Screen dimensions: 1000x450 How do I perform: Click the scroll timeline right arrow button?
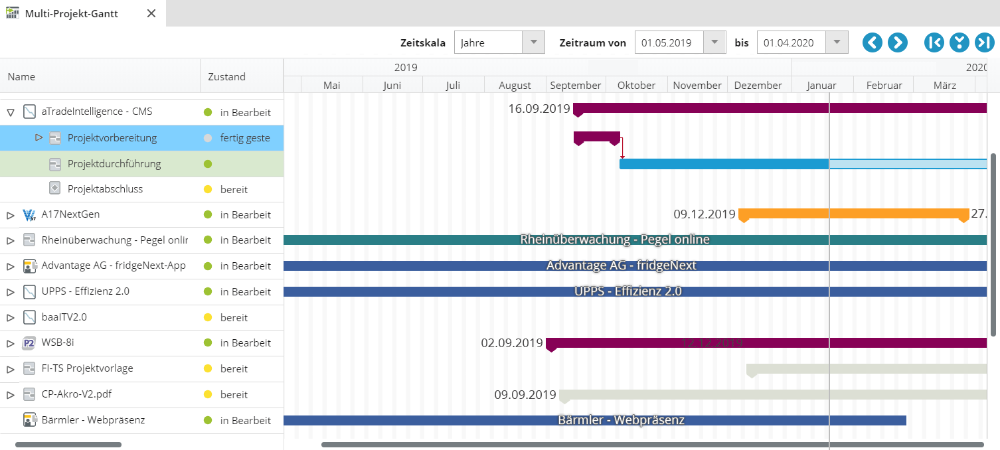[x=897, y=42]
